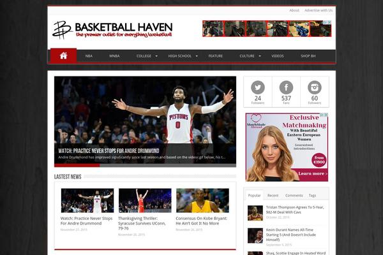The image size is (383, 255).
Task: Open the Instagram followers icon
Action: (x=314, y=87)
